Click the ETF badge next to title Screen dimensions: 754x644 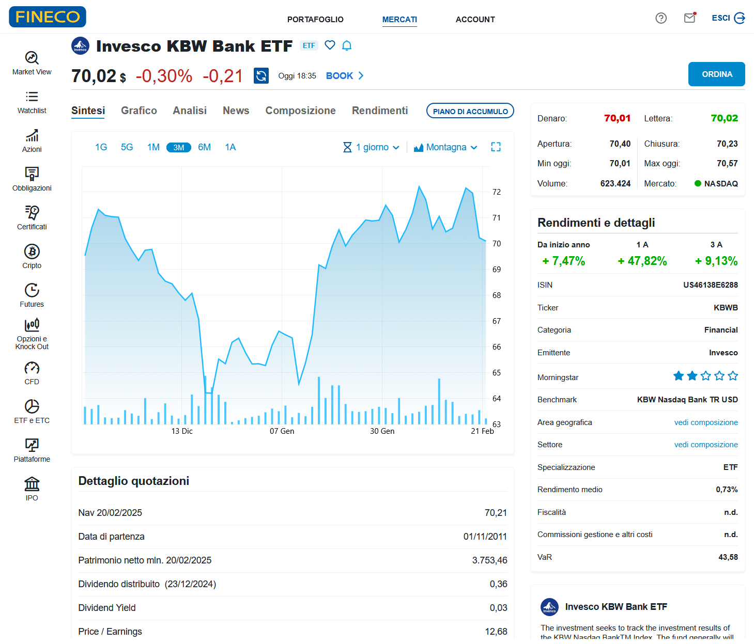[x=309, y=45]
